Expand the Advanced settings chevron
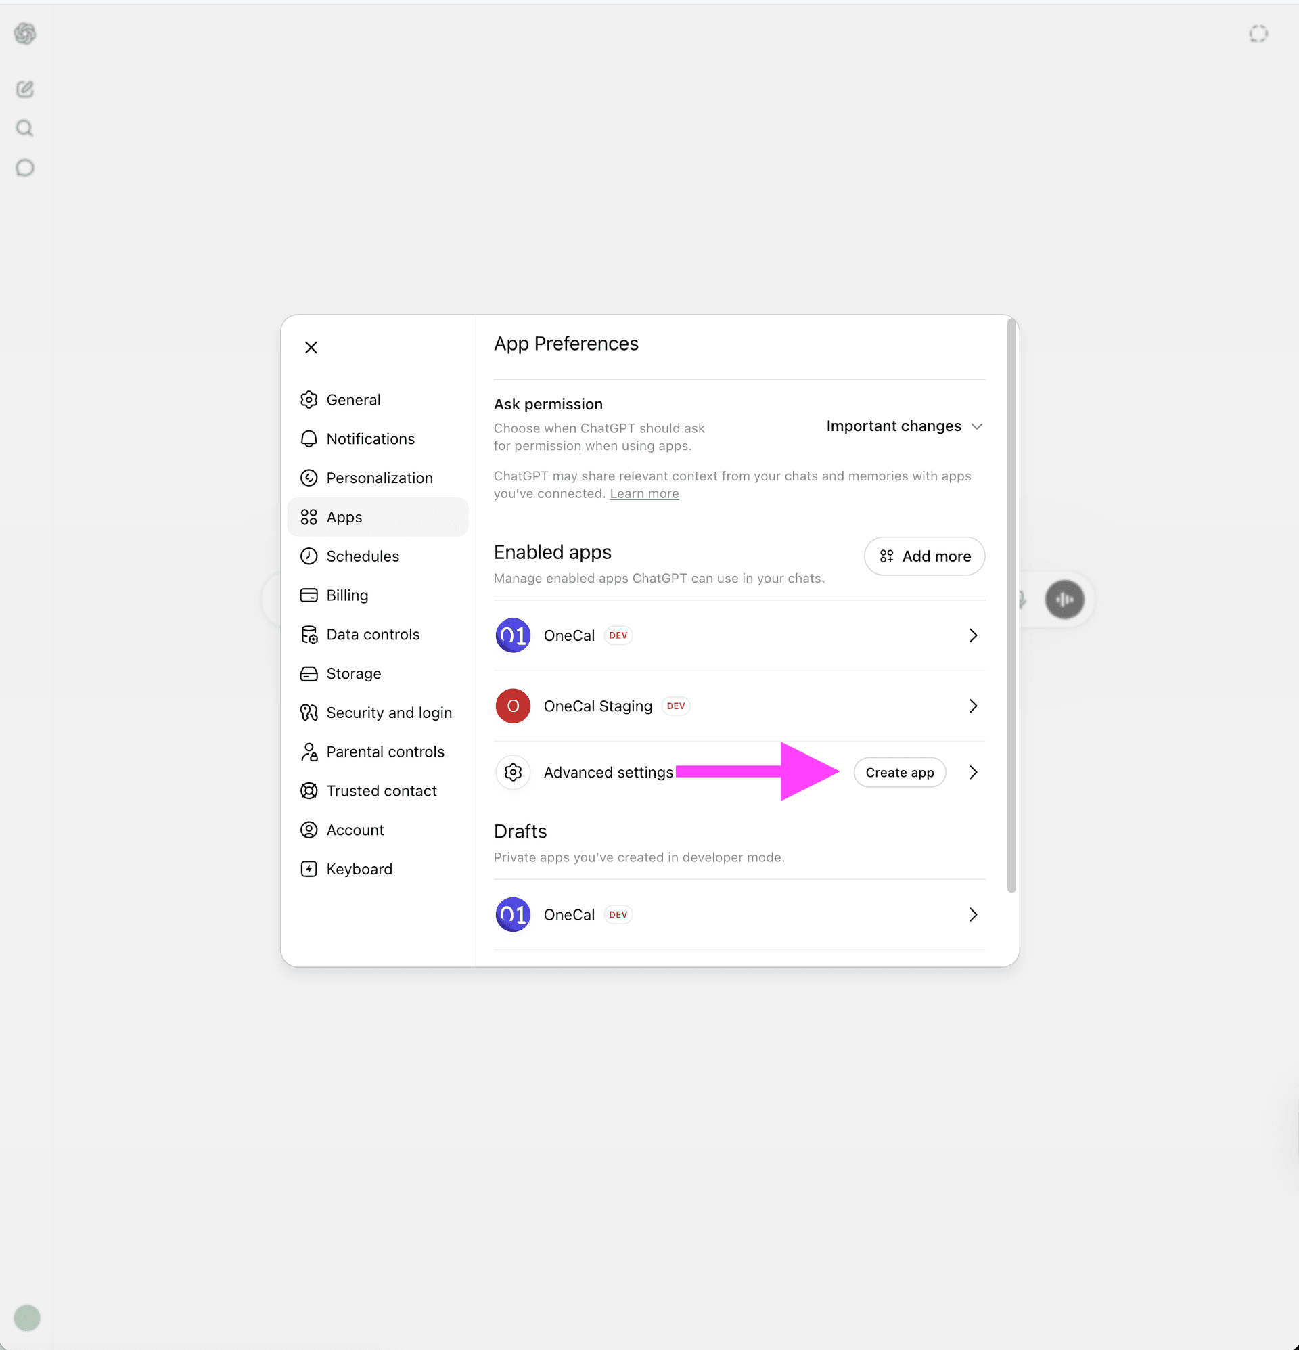 (973, 772)
